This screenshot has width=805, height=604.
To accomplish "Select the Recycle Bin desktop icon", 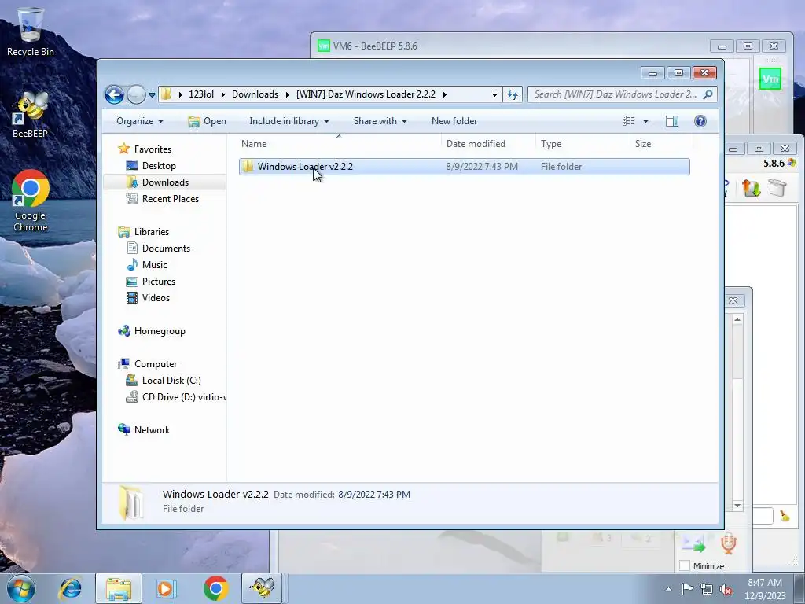I will (x=31, y=31).
